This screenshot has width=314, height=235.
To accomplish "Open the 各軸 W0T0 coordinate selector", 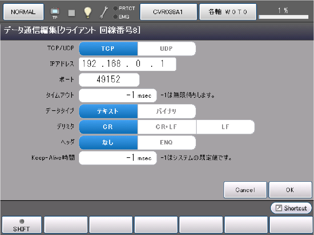I will coord(228,12).
